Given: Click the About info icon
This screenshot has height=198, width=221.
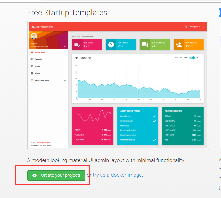Looking at the screenshot, I should (x=32, y=73).
